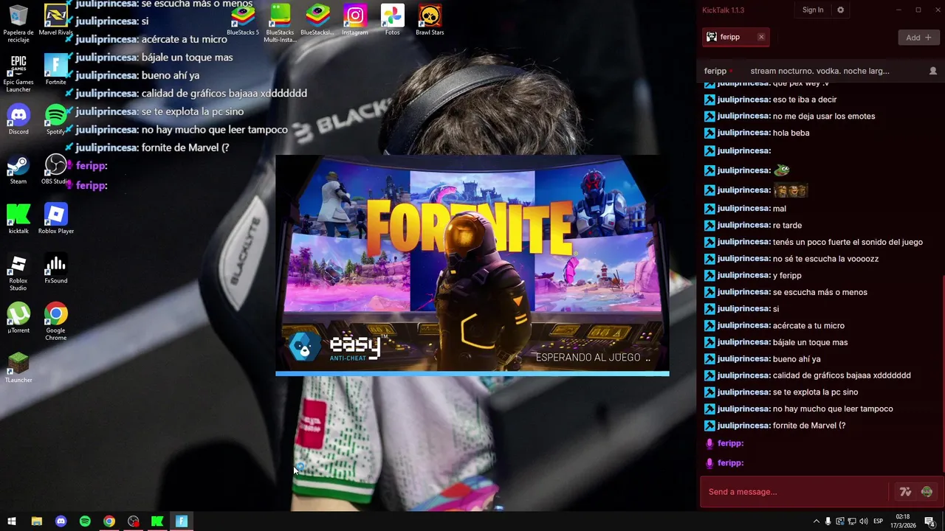
Task: Switch to Fortnite in the taskbar
Action: [x=182, y=521]
